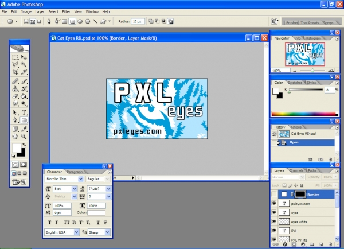Create new snapshot in History panel

click(x=320, y=159)
